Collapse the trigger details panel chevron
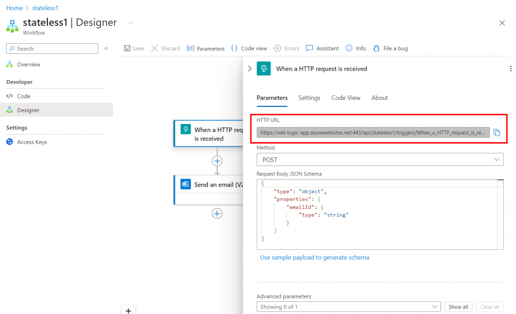 [250, 69]
